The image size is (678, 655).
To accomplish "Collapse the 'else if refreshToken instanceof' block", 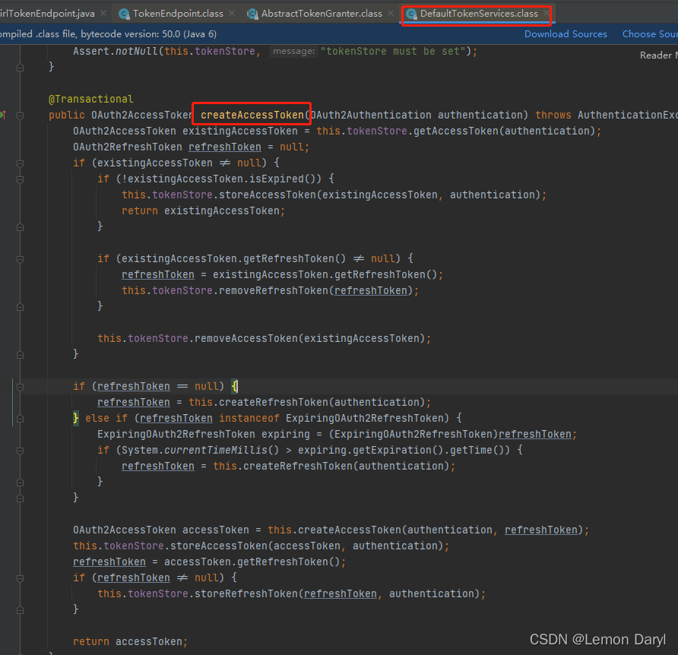I will (x=20, y=419).
